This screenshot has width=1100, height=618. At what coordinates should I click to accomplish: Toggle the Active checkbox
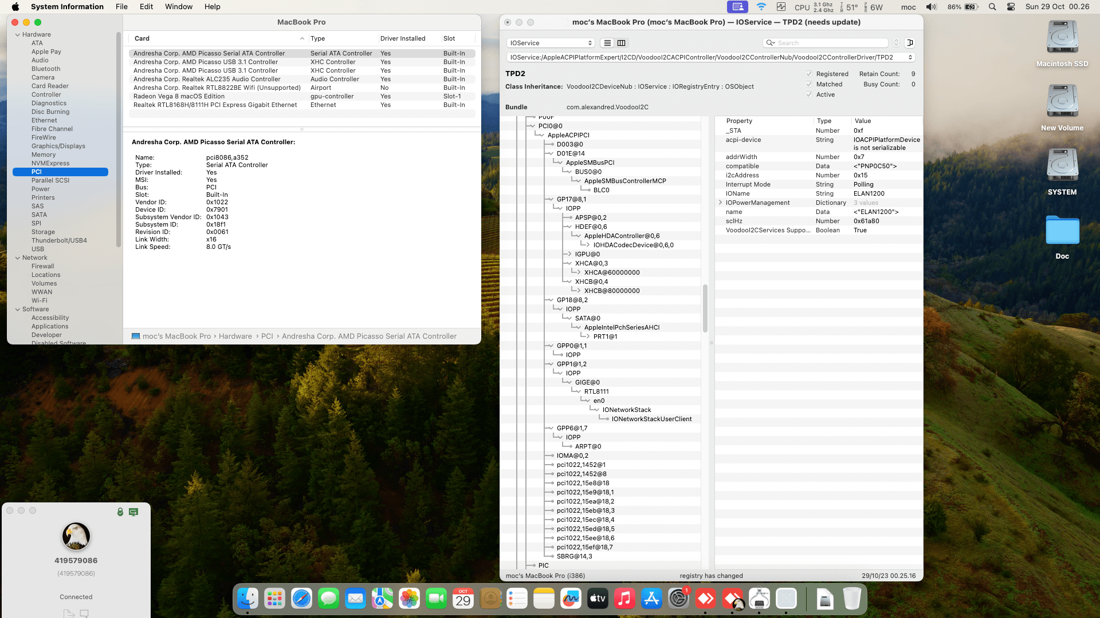pyautogui.click(x=809, y=94)
